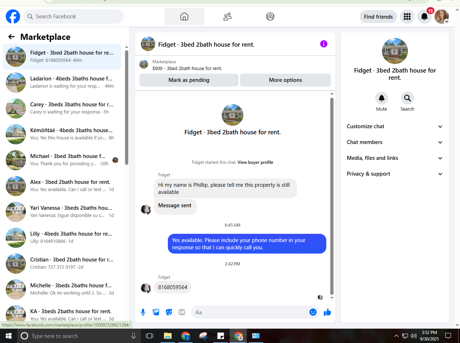Screen dimensions: 460x343
Task: Open Carey 3beds 3baths conversation
Action: [x=62, y=108]
